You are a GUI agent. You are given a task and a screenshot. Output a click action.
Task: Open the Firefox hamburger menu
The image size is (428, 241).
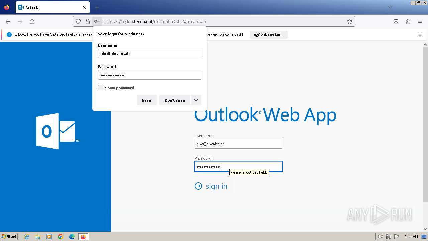tap(420, 21)
